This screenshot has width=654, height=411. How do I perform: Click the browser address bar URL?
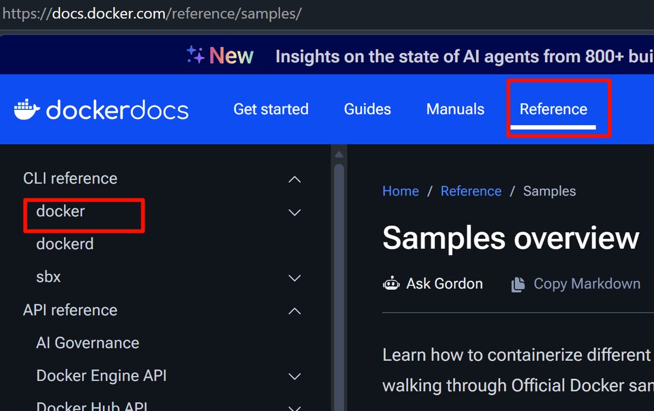(x=152, y=14)
